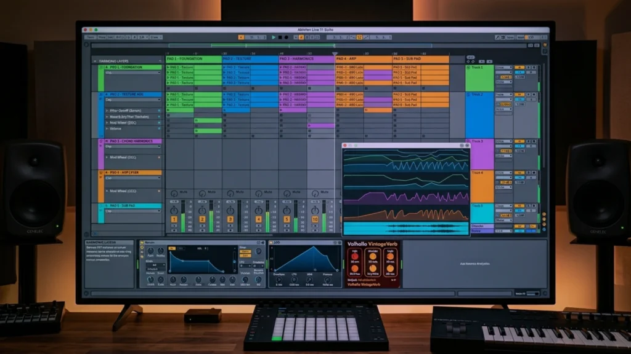Toggle track activator 4 in mixer
The image size is (631, 354).
coord(258,219)
